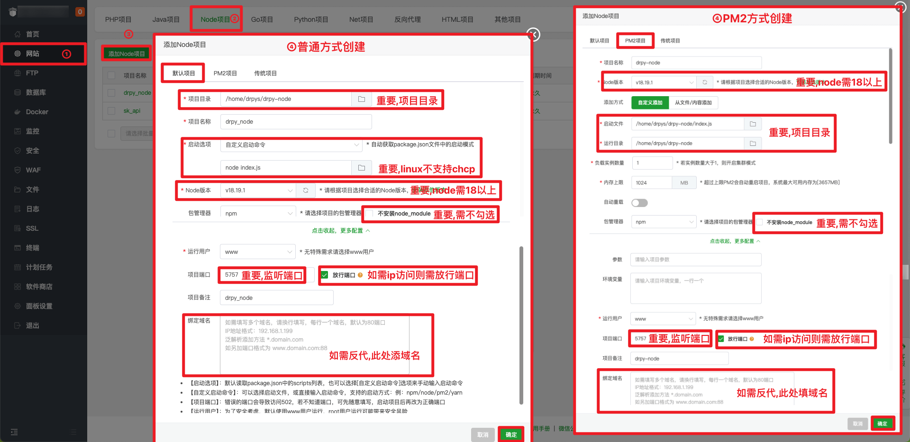This screenshot has height=442, width=910.
Task: Check 不安装node_module box in default form
Action: pyautogui.click(x=370, y=214)
